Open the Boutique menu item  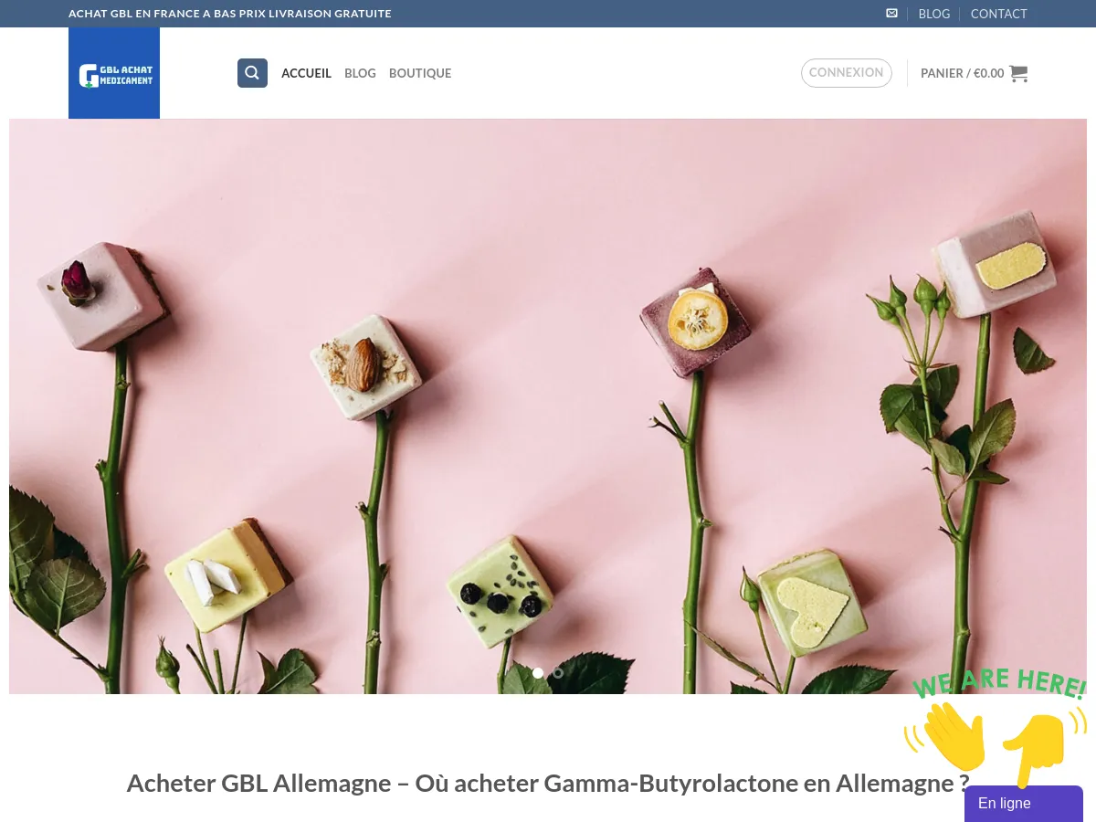[x=420, y=73]
